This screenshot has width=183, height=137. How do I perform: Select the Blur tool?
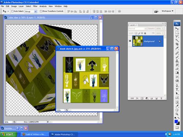(177, 77)
